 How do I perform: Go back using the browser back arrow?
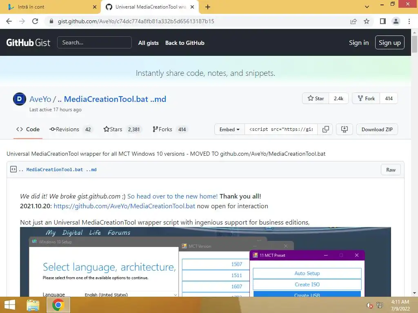pos(9,21)
